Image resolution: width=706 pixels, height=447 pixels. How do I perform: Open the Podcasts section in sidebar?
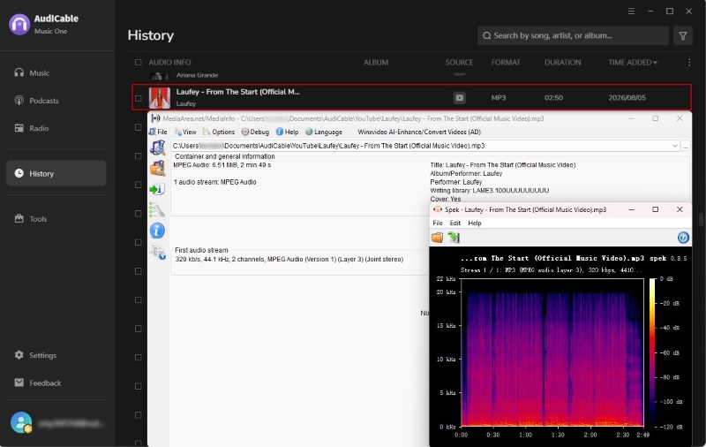tap(36, 101)
